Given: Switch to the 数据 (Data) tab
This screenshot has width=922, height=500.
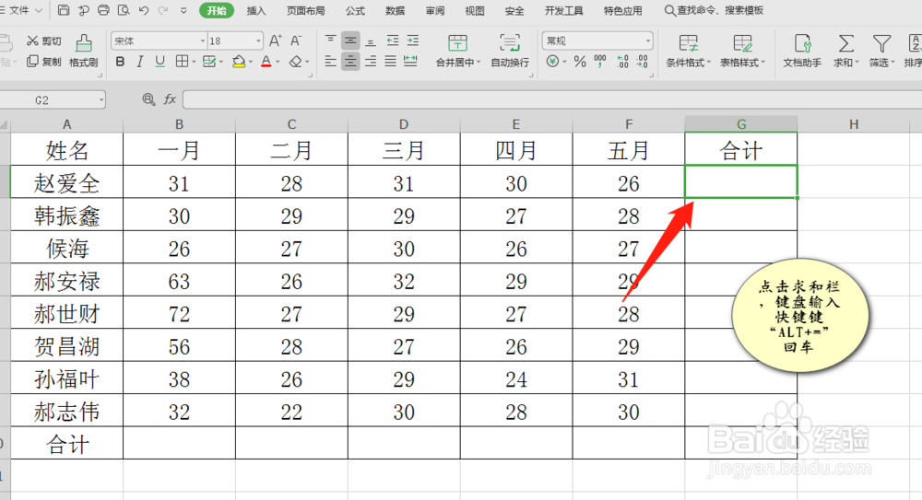Looking at the screenshot, I should (395, 10).
